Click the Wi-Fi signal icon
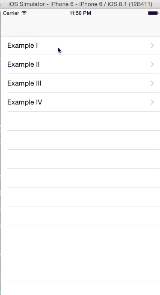 point(24,13)
